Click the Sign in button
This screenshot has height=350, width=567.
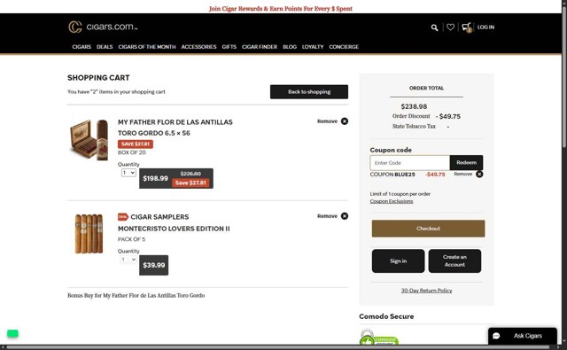(x=398, y=261)
